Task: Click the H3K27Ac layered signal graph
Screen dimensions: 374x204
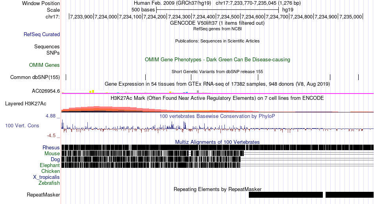Action: pyautogui.click(x=218, y=109)
